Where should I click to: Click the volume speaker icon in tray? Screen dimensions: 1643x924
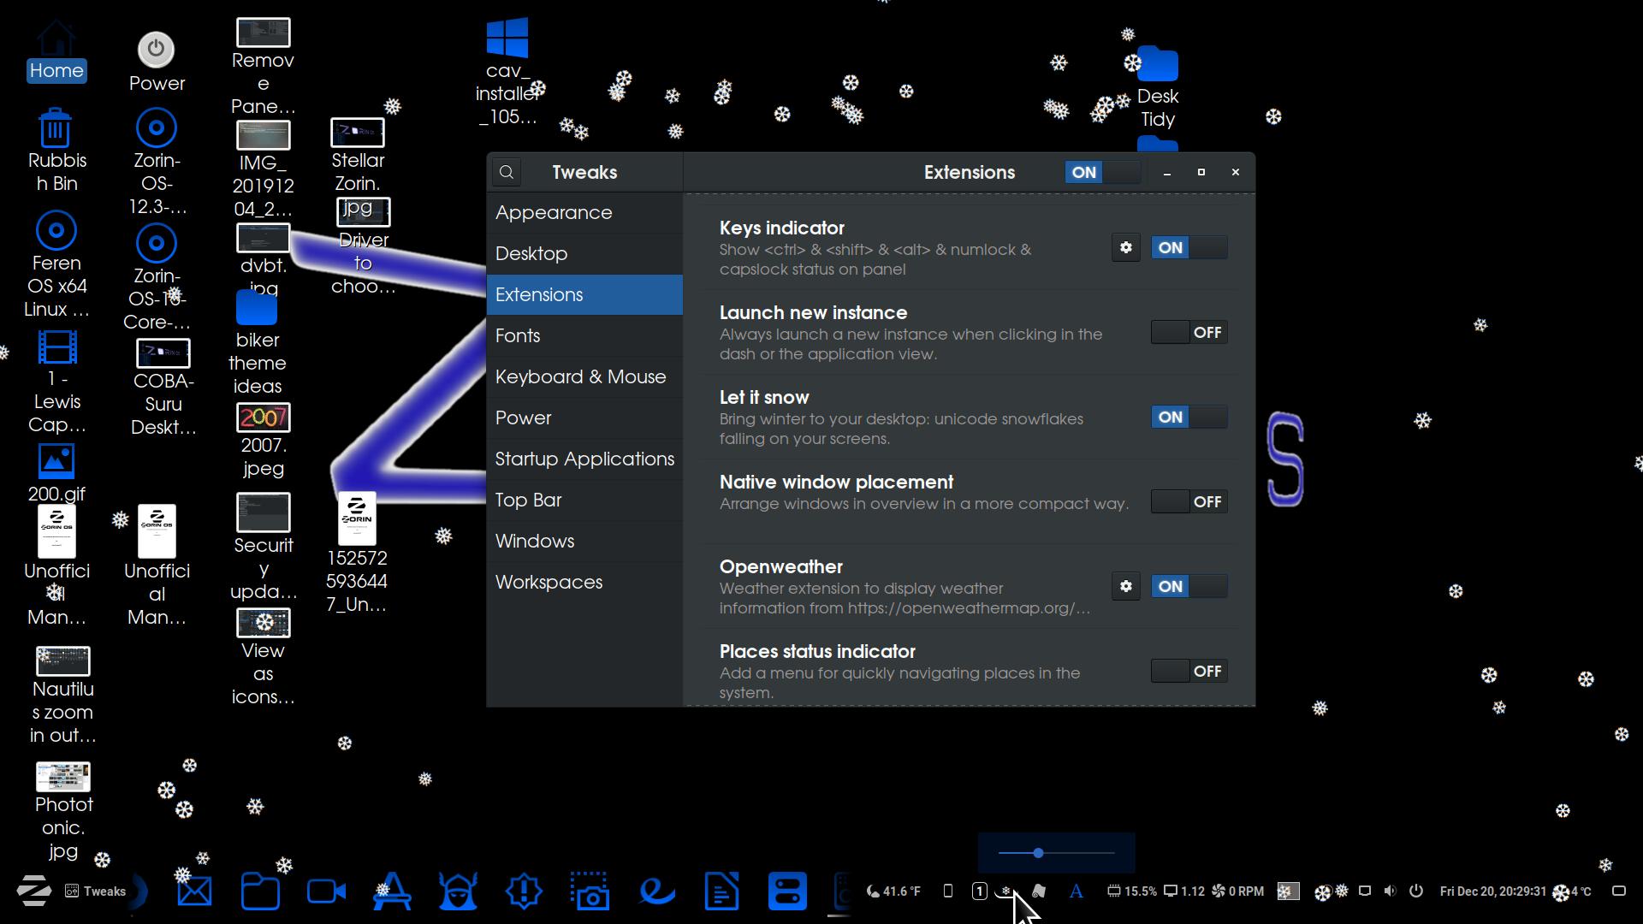tap(1390, 891)
